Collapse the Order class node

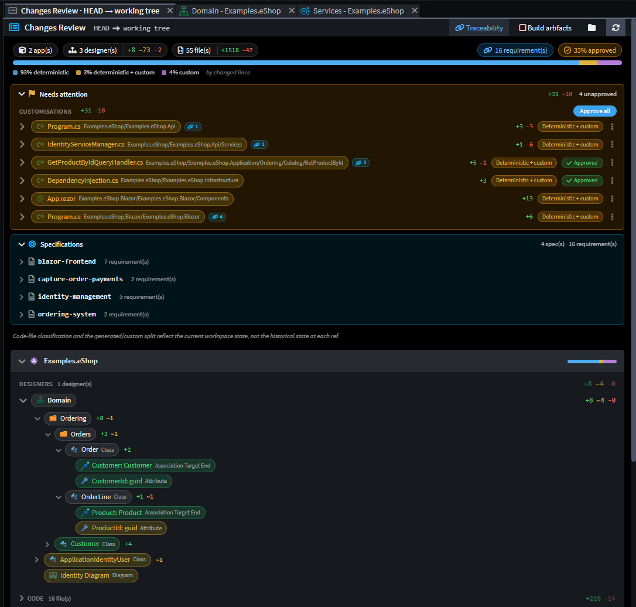(x=59, y=450)
